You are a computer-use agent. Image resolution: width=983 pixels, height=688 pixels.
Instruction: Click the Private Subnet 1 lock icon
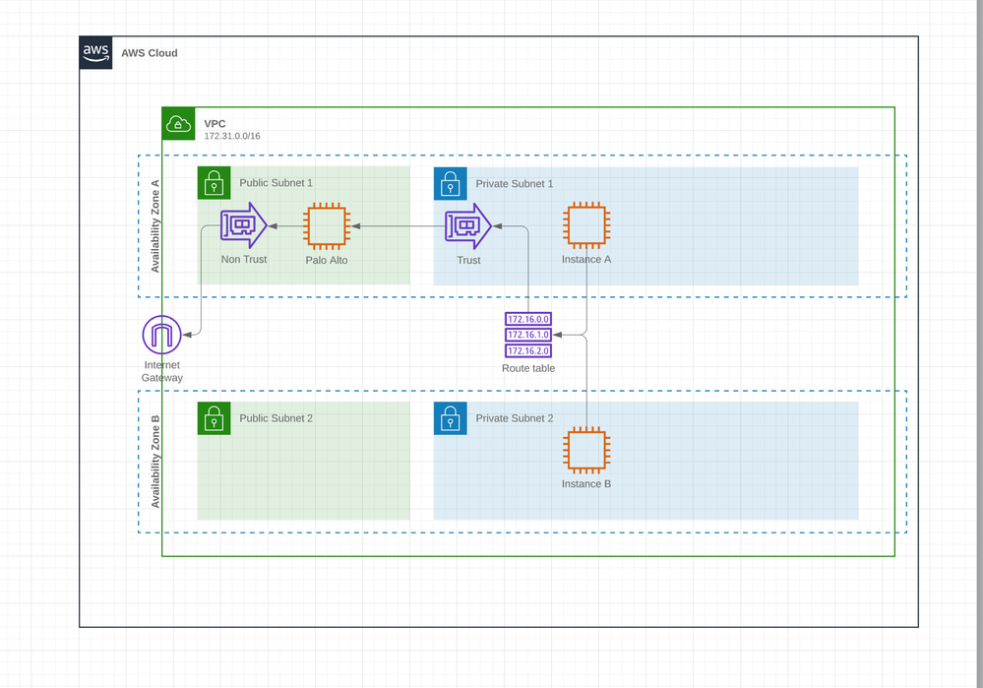click(x=450, y=183)
